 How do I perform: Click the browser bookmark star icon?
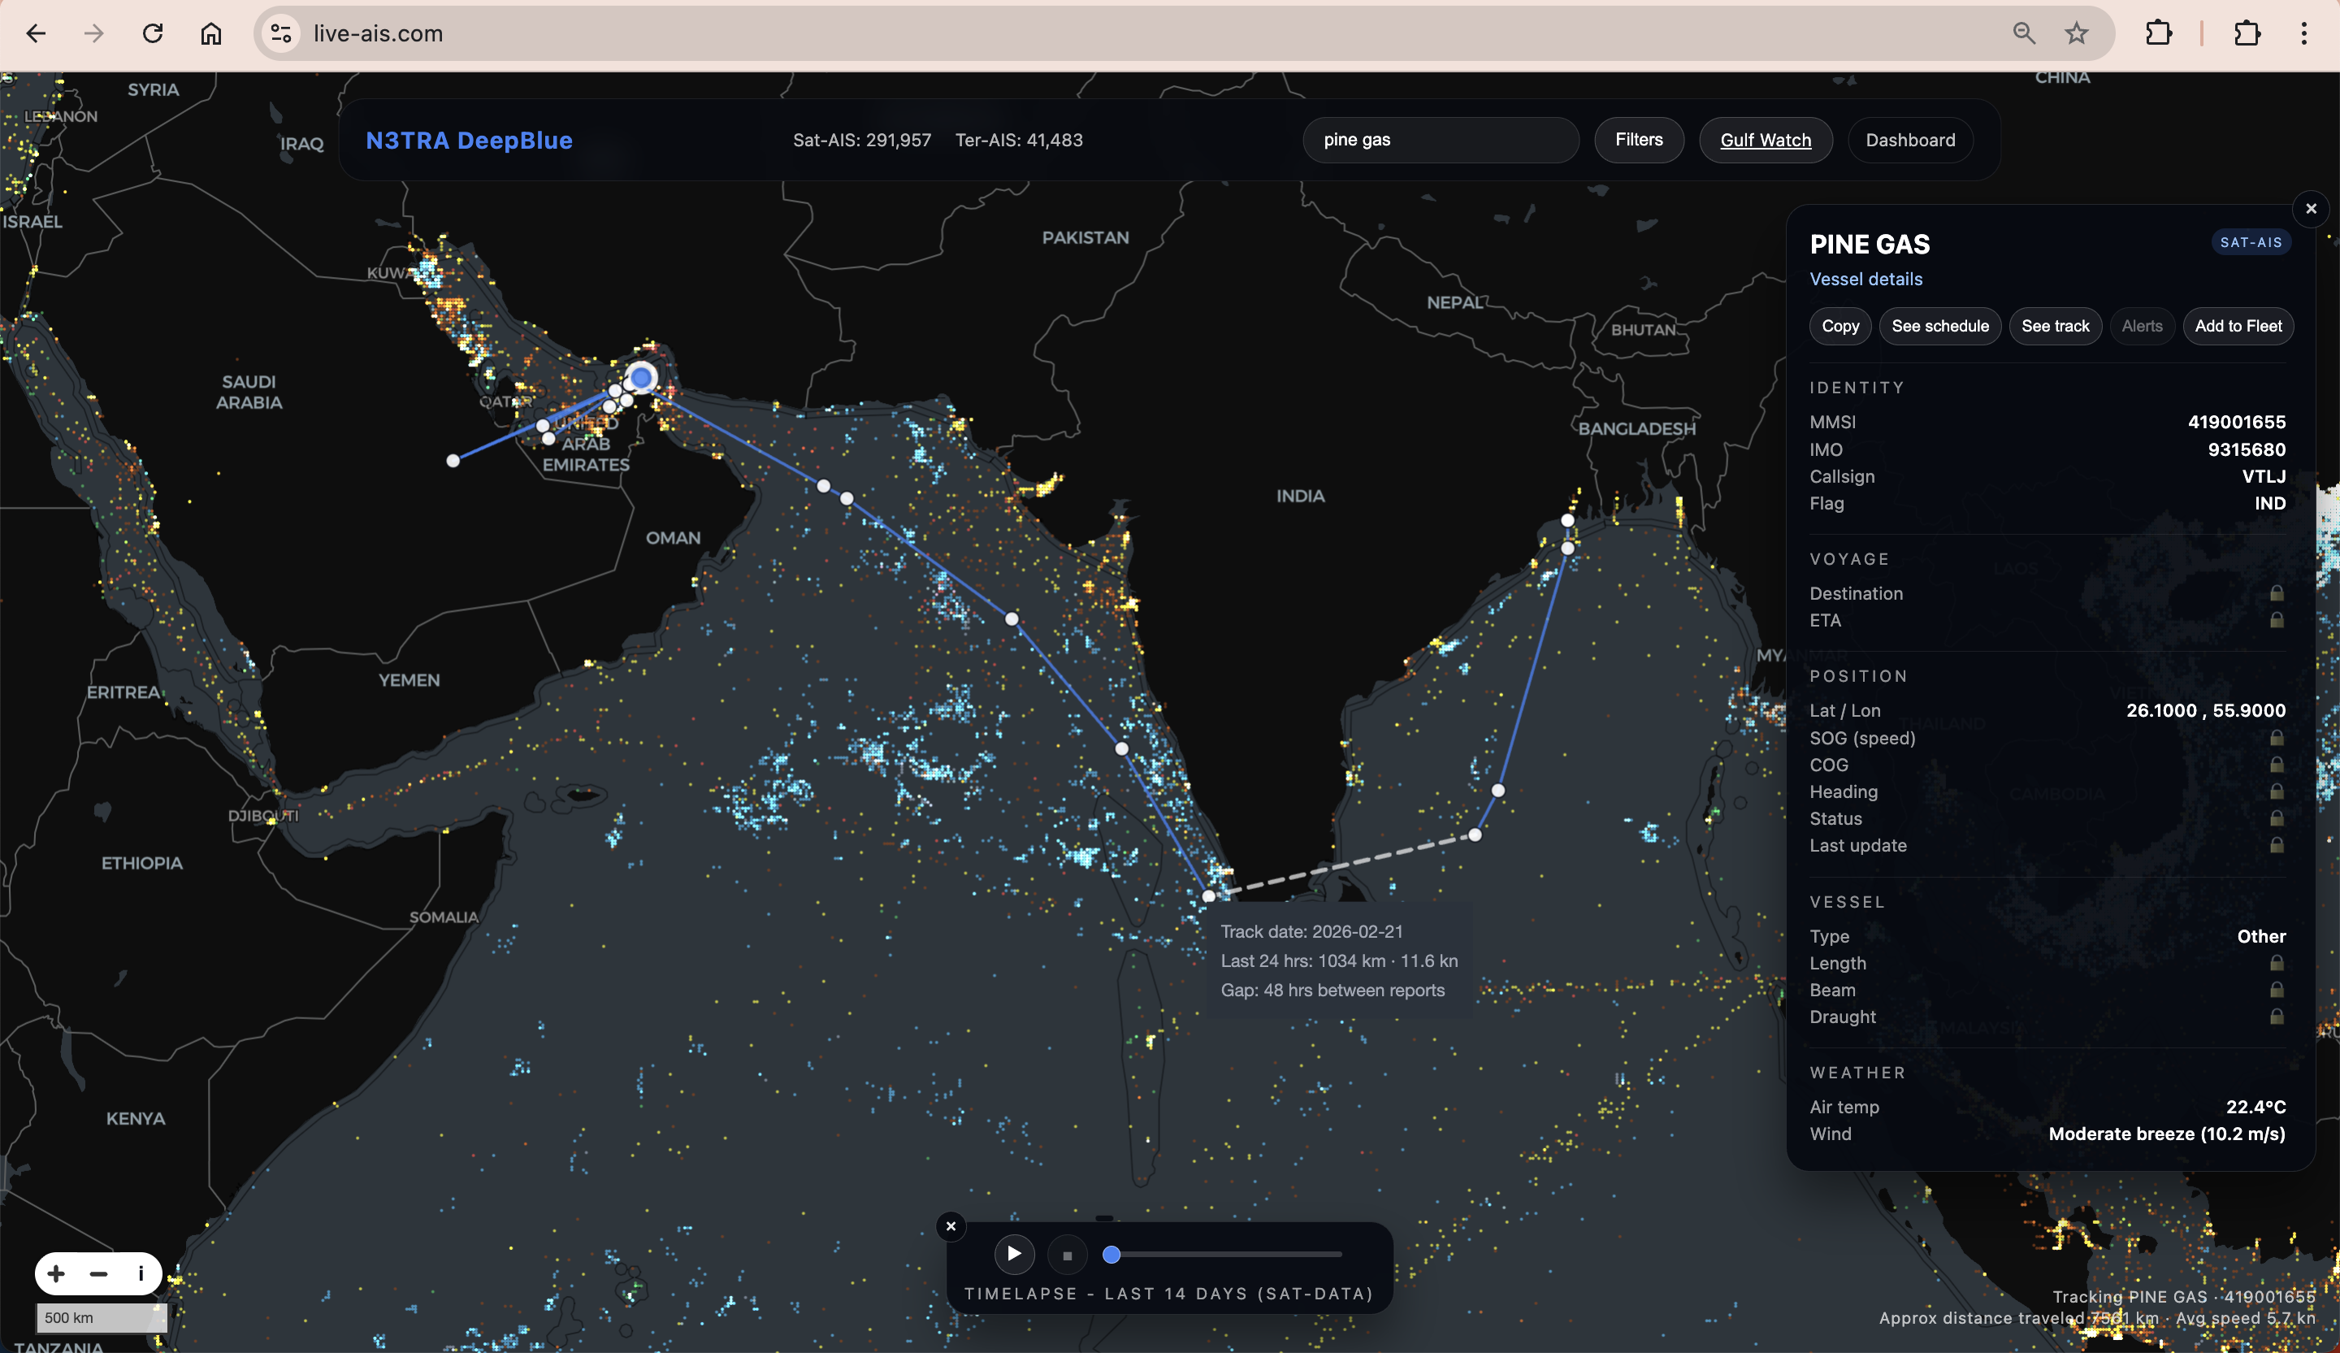coord(2078,33)
